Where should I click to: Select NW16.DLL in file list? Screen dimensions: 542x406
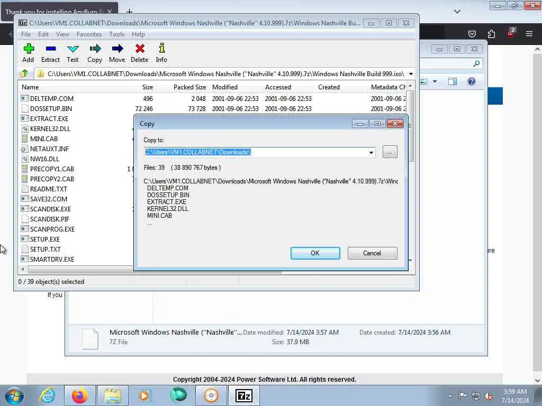point(44,159)
